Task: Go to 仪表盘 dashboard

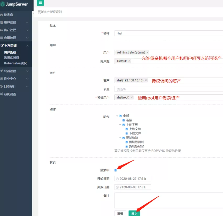Action: point(8,15)
